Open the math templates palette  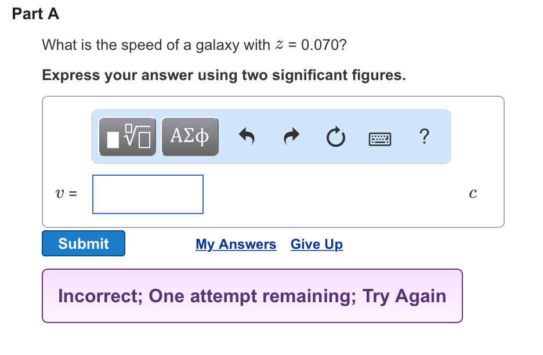click(x=126, y=136)
